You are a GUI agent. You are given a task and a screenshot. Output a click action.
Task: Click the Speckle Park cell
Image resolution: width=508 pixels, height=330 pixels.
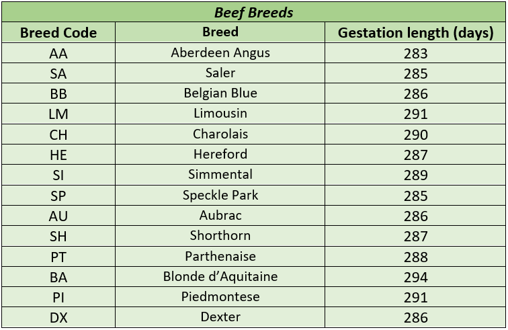(220, 196)
